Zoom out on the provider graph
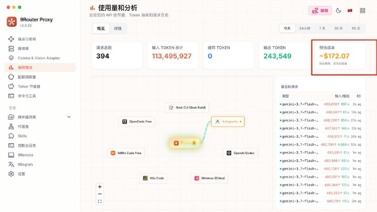 (x=100, y=194)
